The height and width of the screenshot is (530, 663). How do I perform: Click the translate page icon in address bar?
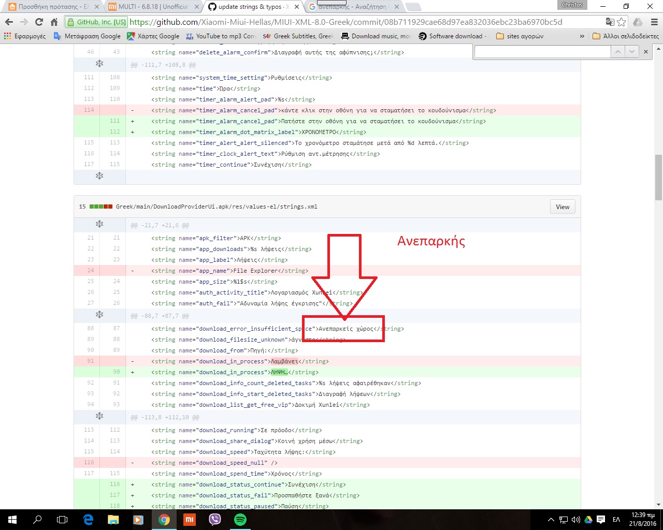point(610,22)
